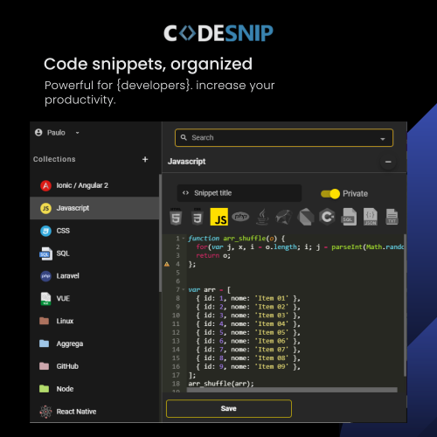437x437 pixels.
Task: Select the TXT file type icon
Action: coord(392,217)
